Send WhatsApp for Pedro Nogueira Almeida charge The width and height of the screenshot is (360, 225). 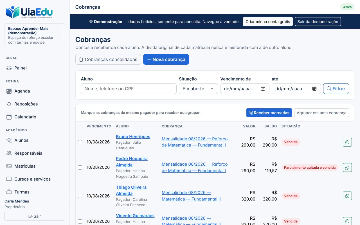point(347,167)
